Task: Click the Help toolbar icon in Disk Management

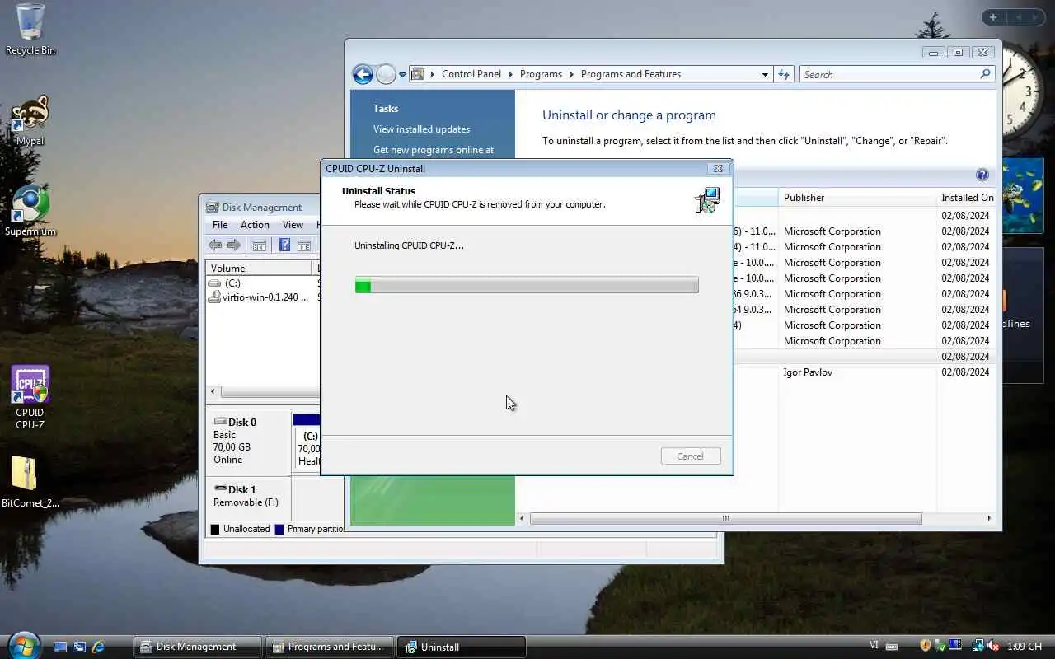Action: tap(284, 245)
